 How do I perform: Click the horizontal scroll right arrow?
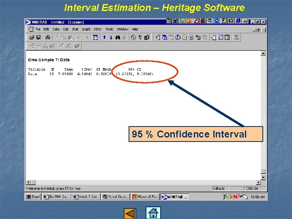258,182
